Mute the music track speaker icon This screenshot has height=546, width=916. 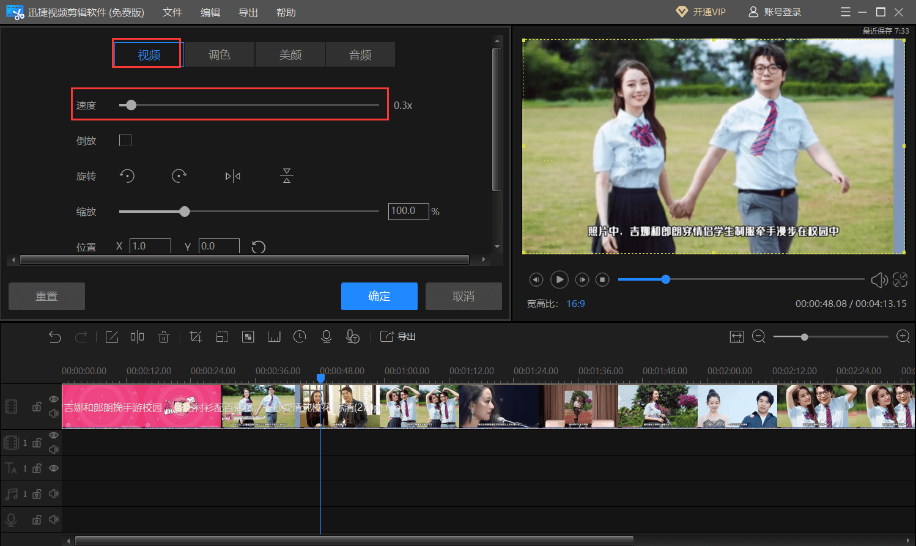(54, 493)
